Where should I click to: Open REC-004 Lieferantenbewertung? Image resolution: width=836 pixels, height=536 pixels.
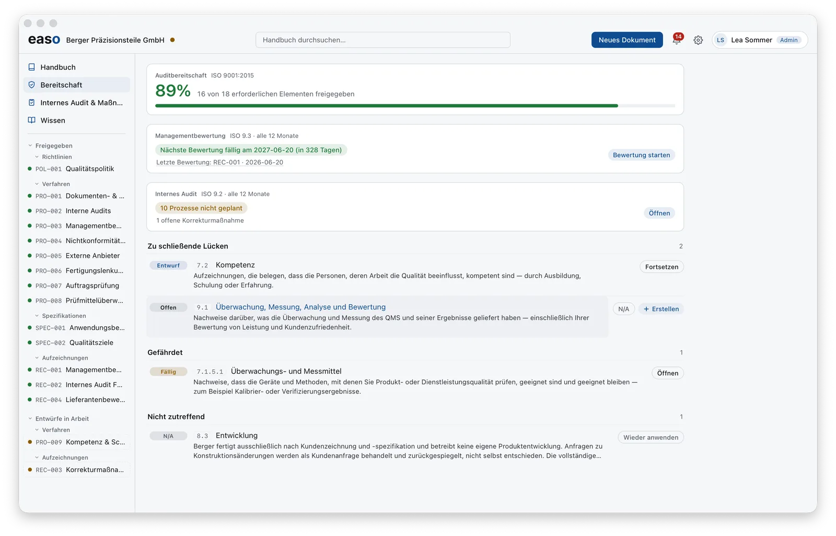coord(77,400)
